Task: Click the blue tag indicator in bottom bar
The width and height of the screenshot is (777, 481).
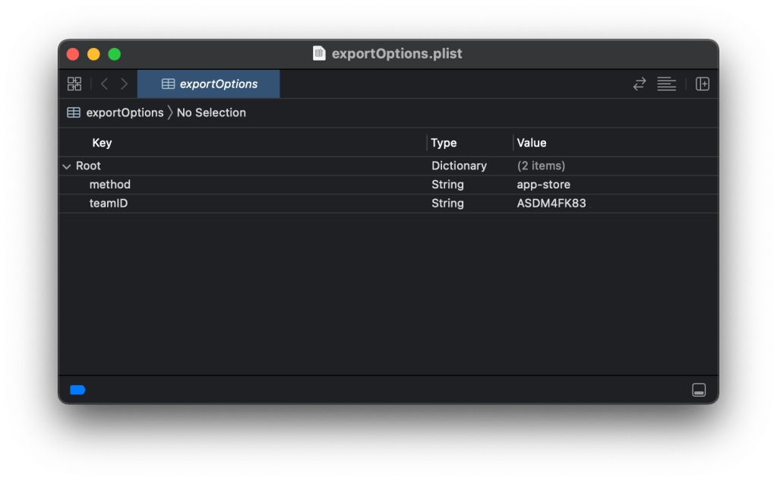Action: [x=77, y=390]
